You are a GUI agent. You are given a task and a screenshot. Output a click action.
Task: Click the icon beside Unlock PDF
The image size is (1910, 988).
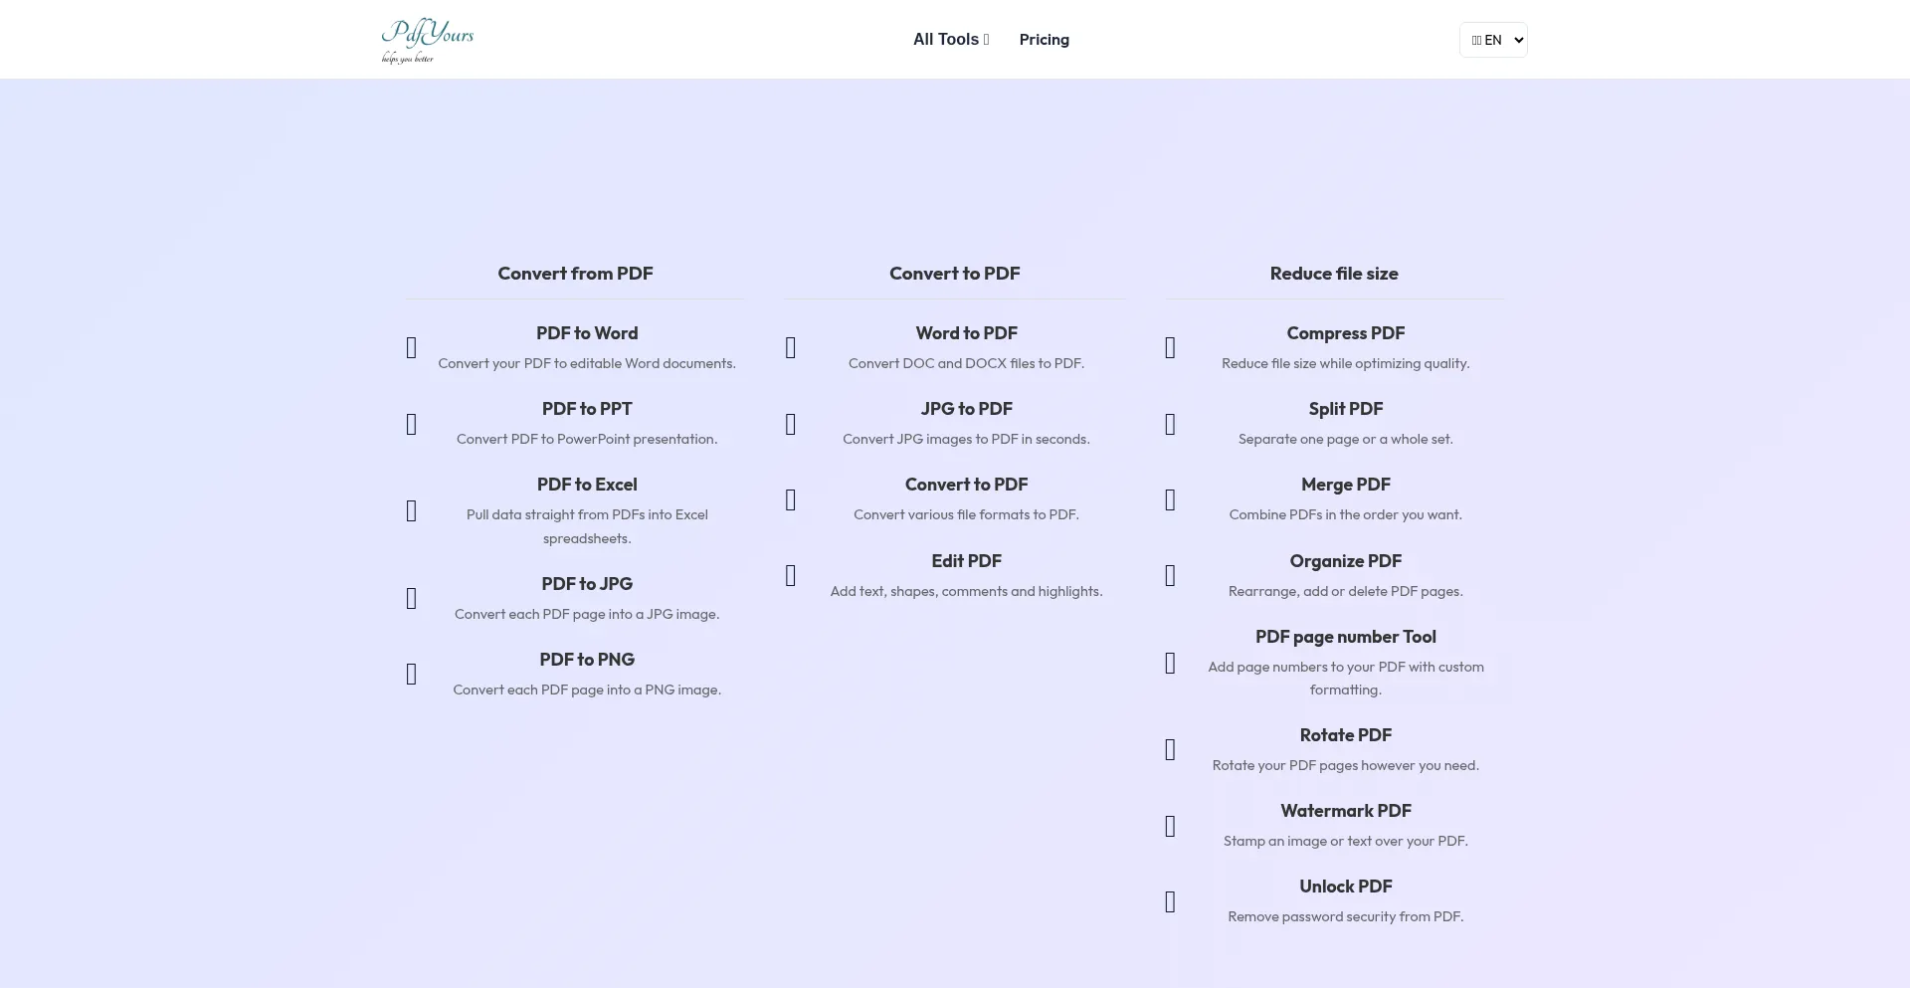[x=1171, y=902]
